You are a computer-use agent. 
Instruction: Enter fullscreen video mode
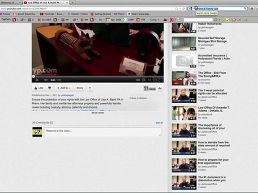[x=161, y=80]
